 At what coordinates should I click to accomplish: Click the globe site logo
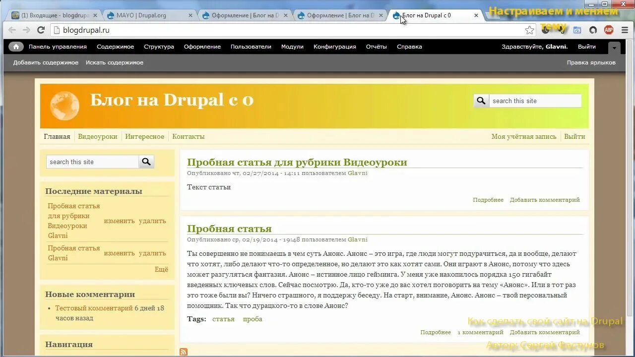64,106
